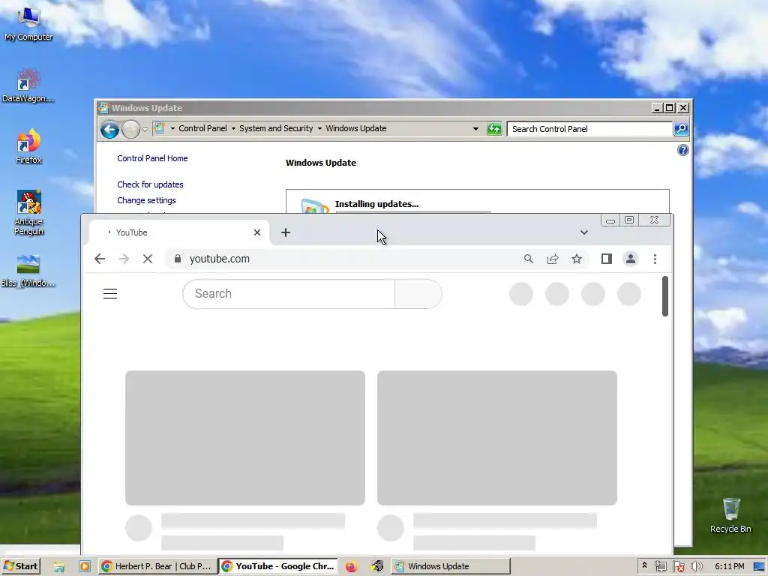The height and width of the screenshot is (576, 768).
Task: Select Control Panel breadcrumb
Action: [x=202, y=128]
